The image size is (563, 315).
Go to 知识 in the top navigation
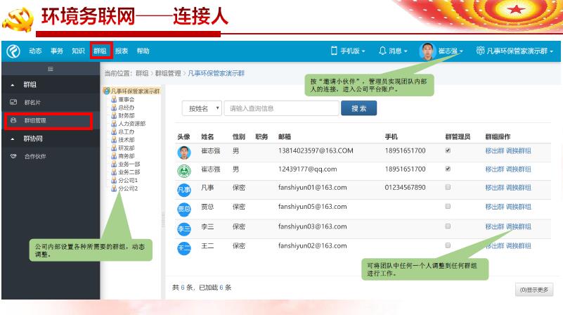tap(78, 51)
